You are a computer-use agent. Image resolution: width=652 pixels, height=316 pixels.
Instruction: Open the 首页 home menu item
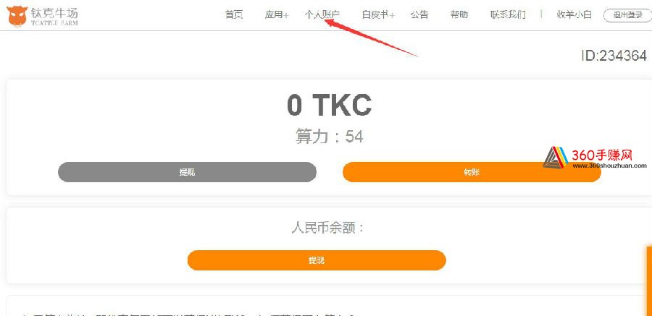click(234, 15)
